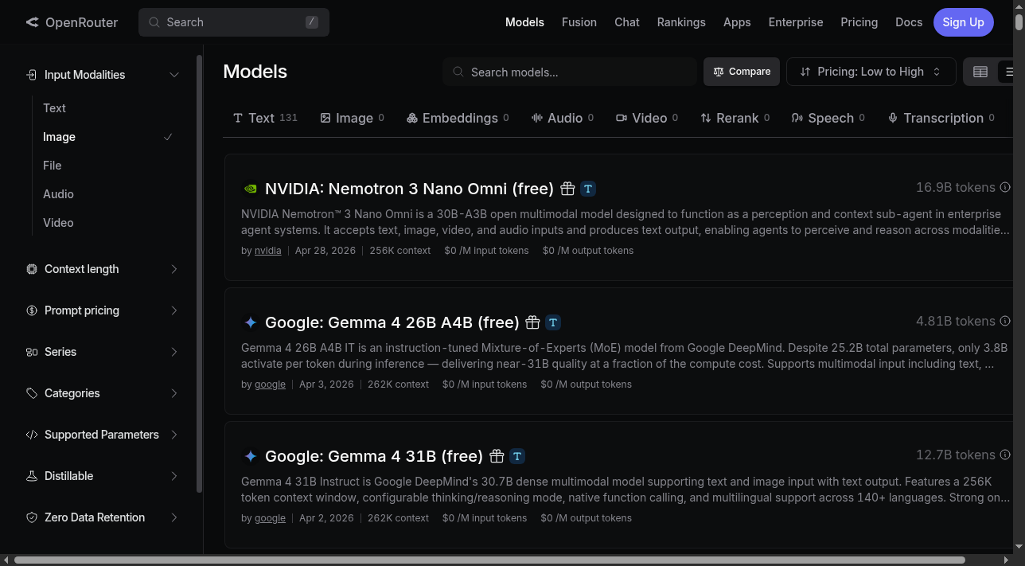1025x566 pixels.
Task: Click the Zero Data Retention shield icon
Action: pyautogui.click(x=32, y=517)
